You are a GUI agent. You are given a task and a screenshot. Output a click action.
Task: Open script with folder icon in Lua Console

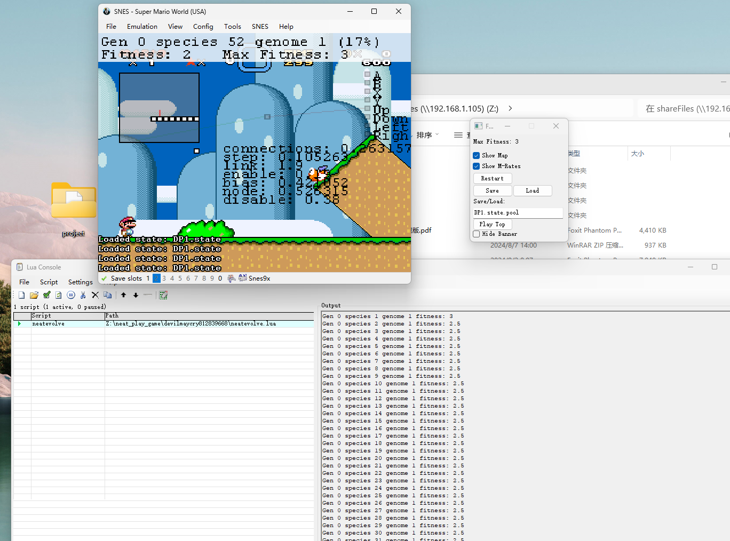click(x=34, y=295)
